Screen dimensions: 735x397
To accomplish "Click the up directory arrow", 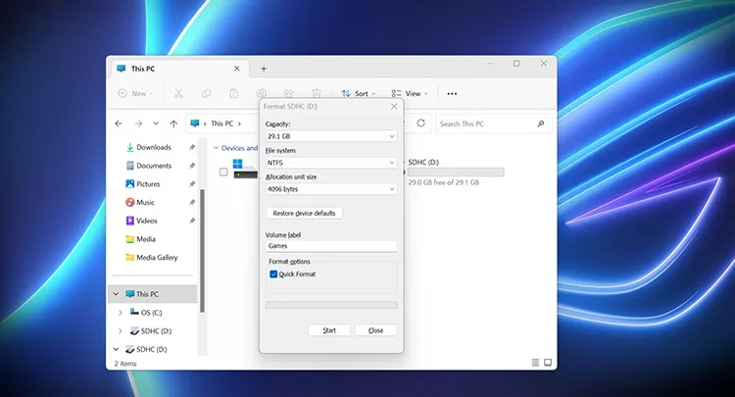I will pos(173,124).
